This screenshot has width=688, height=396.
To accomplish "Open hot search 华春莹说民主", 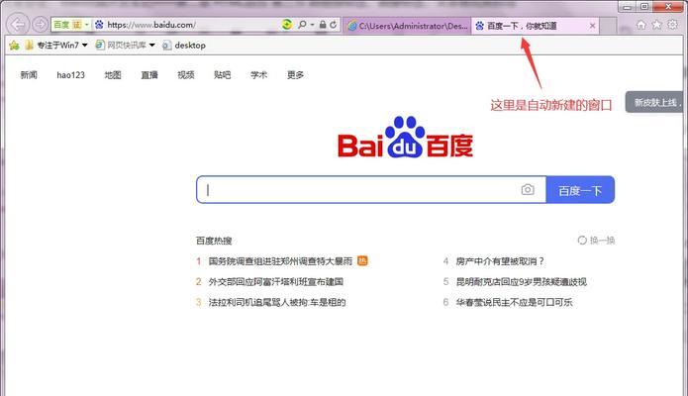I will (514, 303).
